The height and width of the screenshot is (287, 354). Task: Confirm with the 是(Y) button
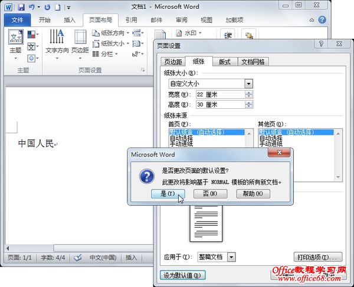coord(168,193)
